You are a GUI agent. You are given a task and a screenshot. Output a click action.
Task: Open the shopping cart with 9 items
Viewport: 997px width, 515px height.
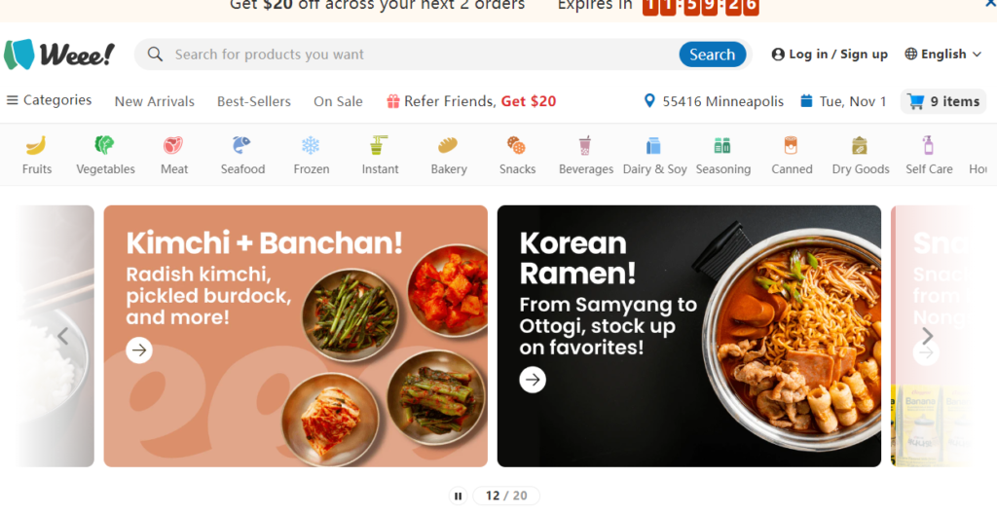click(943, 101)
